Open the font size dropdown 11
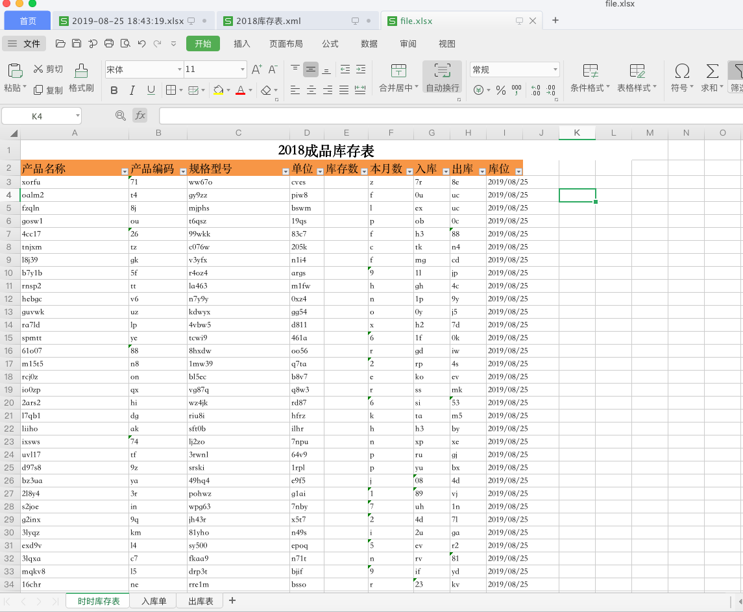Viewport: 743px width, 612px height. click(243, 69)
